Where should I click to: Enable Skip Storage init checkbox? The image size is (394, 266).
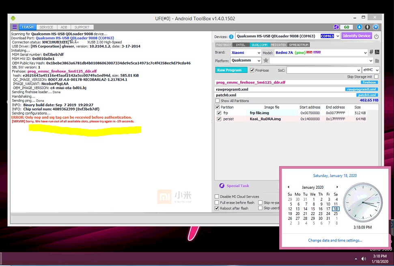(376, 77)
